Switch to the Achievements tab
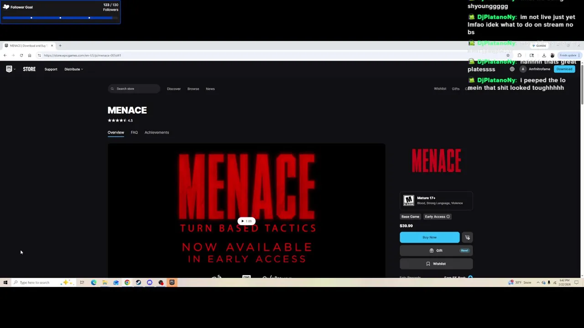Viewport: 584px width, 328px height. [x=156, y=133]
